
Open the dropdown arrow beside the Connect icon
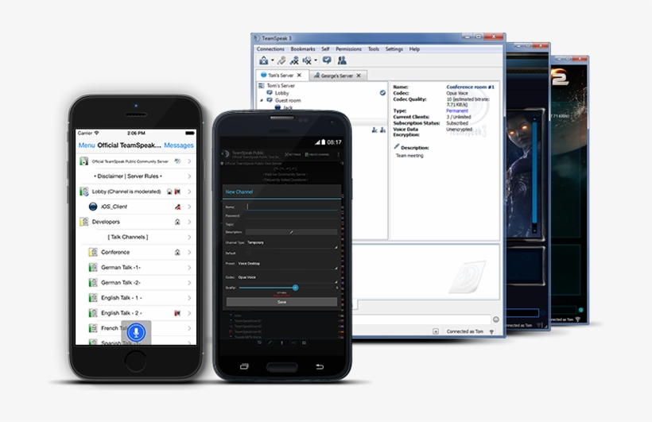point(273,60)
